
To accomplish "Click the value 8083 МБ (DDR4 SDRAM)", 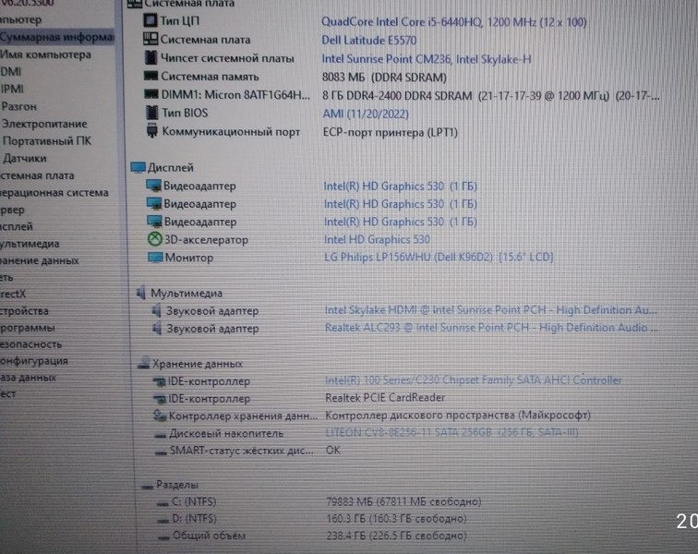I will point(384,77).
